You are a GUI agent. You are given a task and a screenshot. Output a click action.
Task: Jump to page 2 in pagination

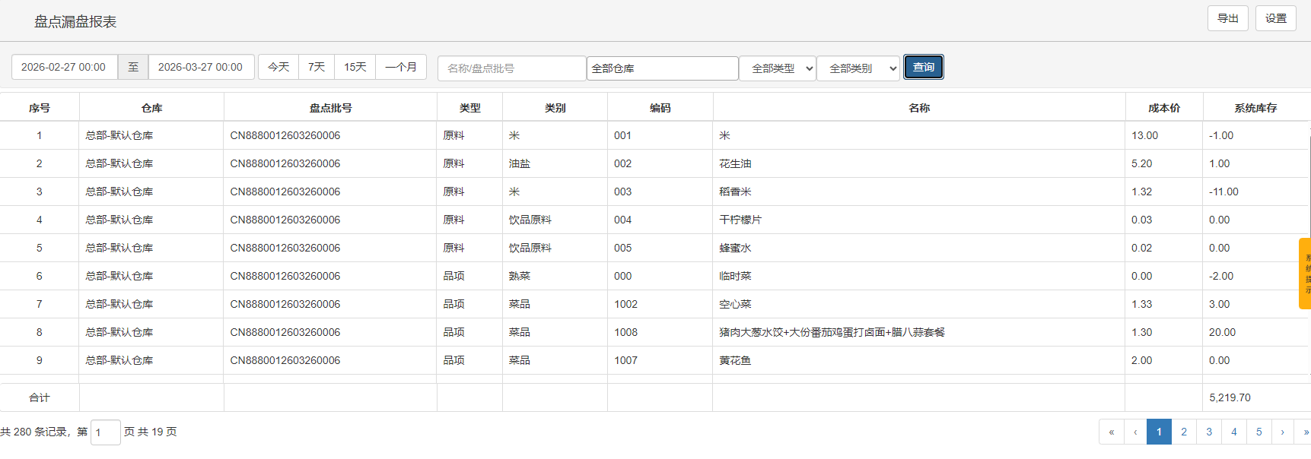(1184, 432)
